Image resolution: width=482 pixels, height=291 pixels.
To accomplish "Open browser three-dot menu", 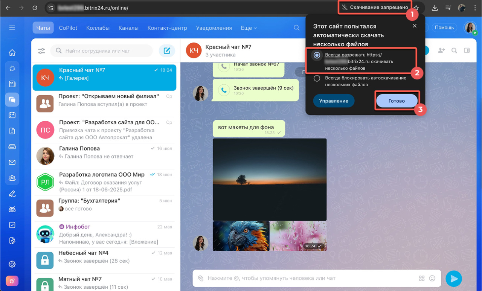I will [x=475, y=8].
